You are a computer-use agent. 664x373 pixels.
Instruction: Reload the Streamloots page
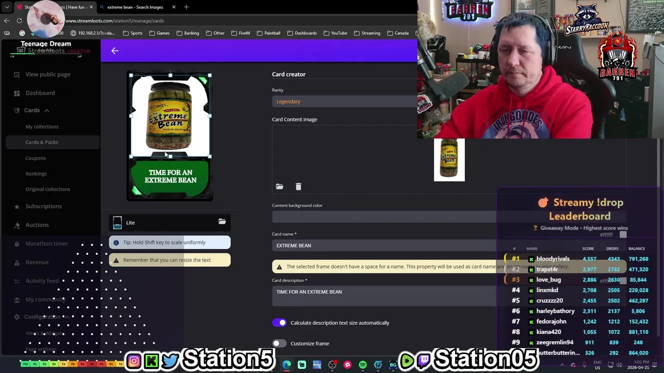19,21
